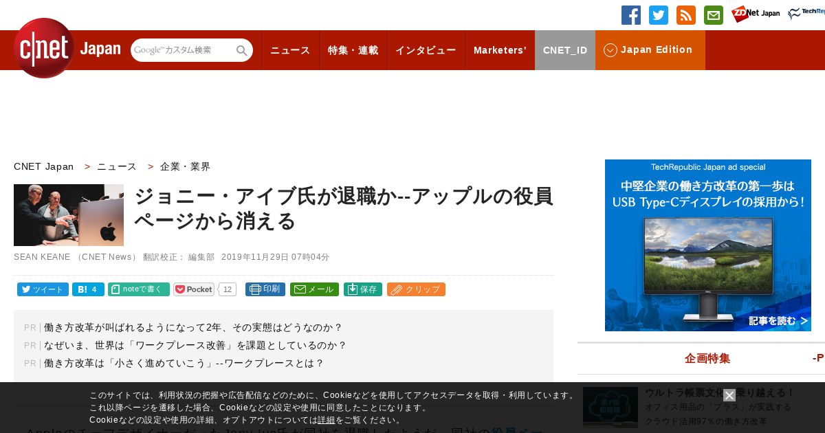
Task: Visit the TechRepublic logo link
Action: tap(806, 14)
